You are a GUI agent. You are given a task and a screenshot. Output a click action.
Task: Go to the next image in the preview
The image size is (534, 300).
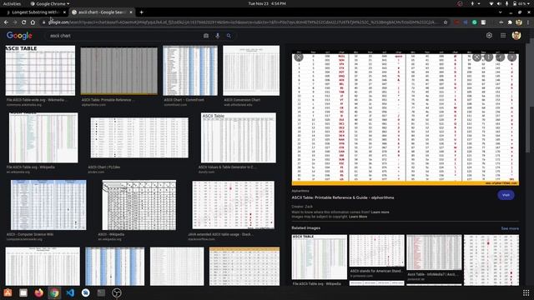pyautogui.click(x=511, y=57)
